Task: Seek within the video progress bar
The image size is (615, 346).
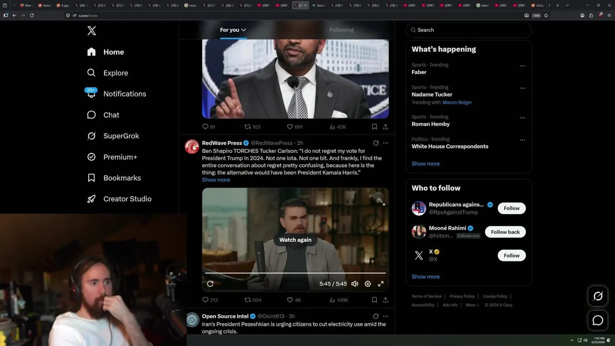Action: pos(295,273)
